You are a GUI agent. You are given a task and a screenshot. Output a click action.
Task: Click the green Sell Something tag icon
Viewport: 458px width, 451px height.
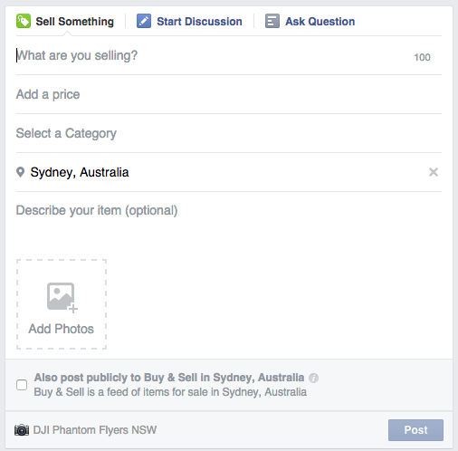(x=24, y=21)
